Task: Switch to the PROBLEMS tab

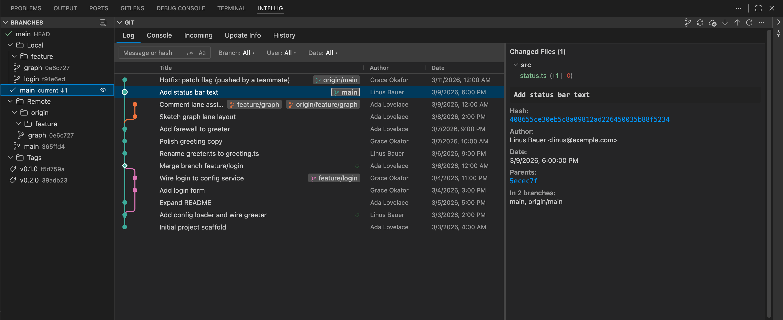Action: click(x=26, y=8)
